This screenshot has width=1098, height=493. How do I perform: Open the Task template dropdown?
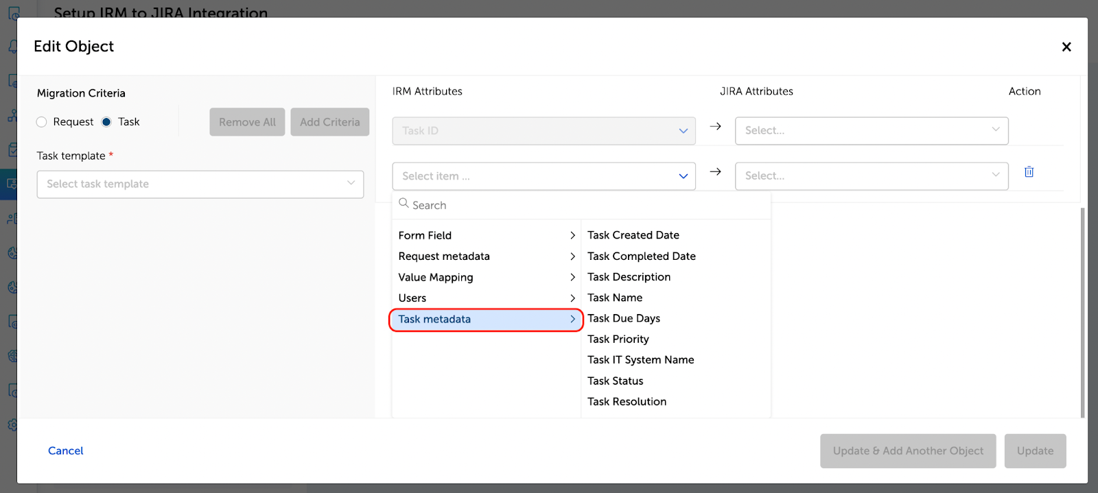[x=200, y=184]
